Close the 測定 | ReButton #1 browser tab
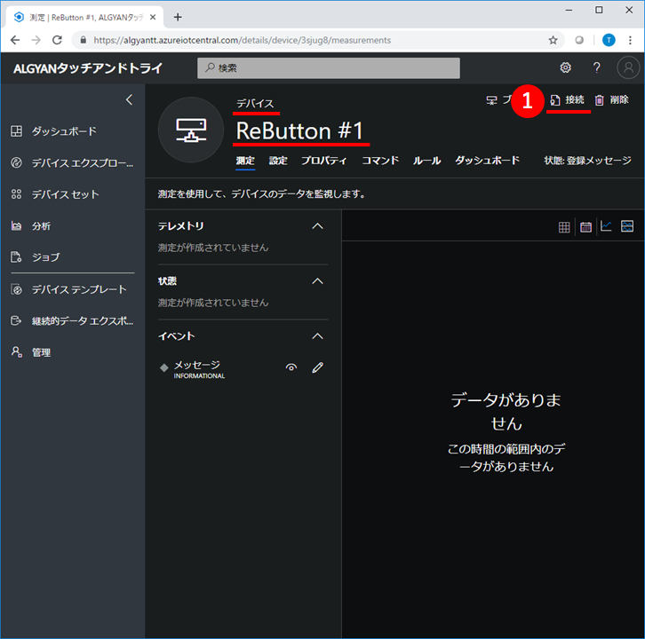645x639 pixels. 153,17
